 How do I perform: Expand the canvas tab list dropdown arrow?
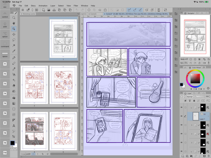point(171,14)
